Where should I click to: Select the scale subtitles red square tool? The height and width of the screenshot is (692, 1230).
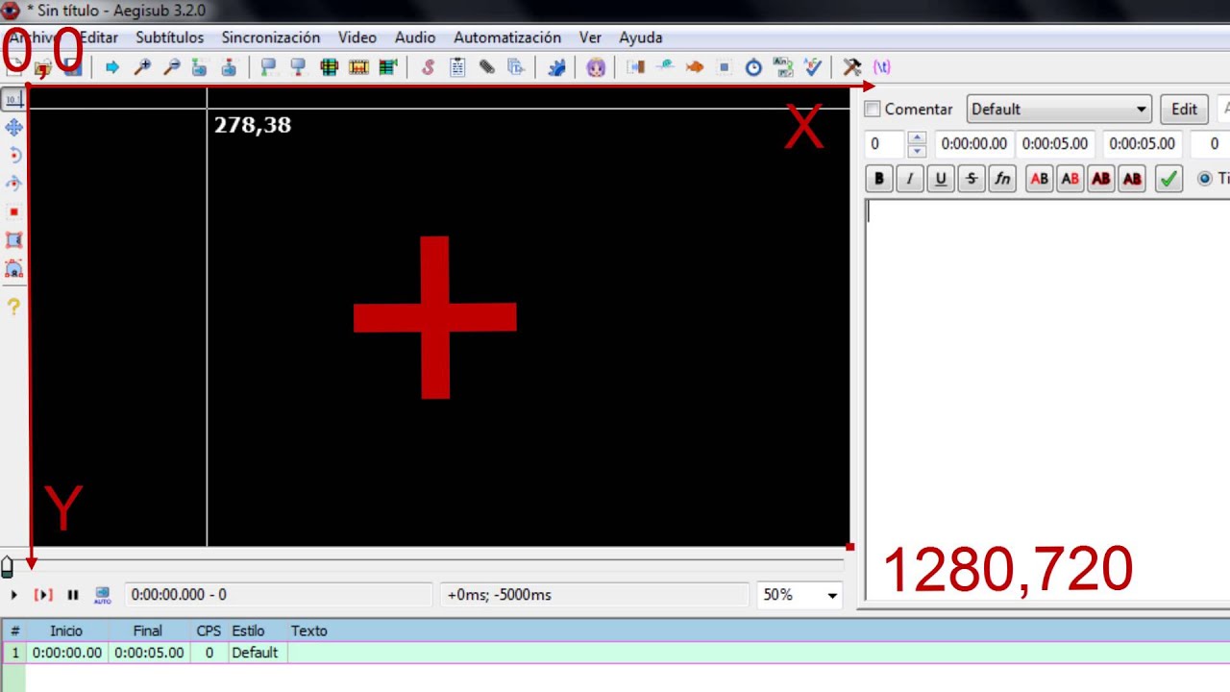tap(14, 211)
